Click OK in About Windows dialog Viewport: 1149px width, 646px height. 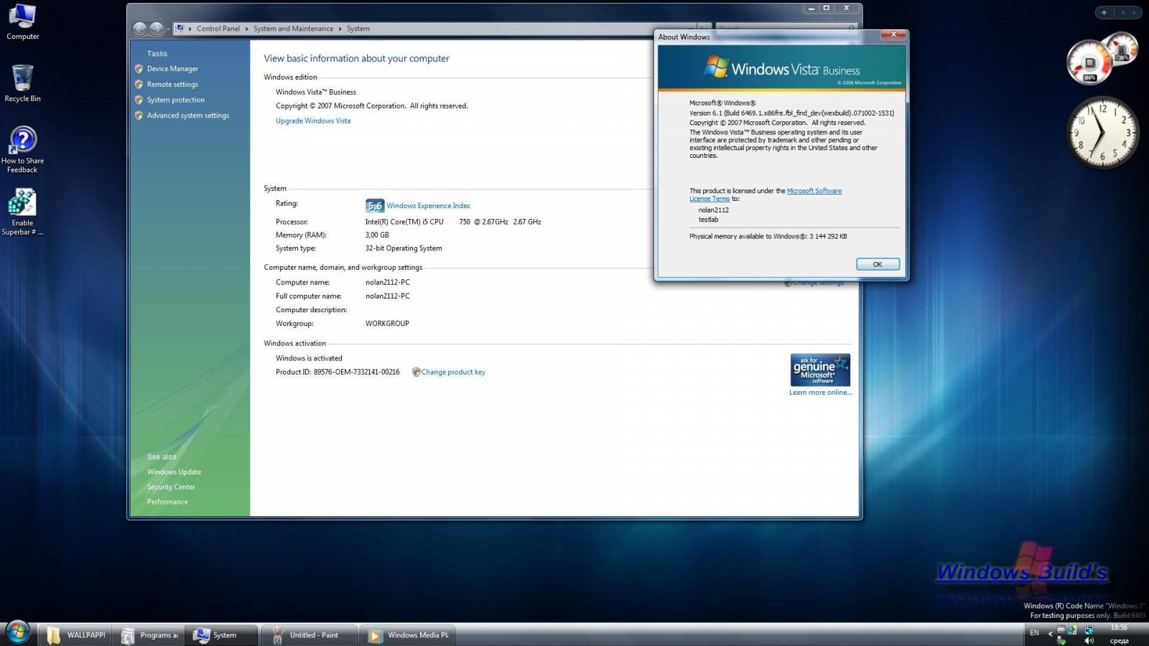(878, 264)
